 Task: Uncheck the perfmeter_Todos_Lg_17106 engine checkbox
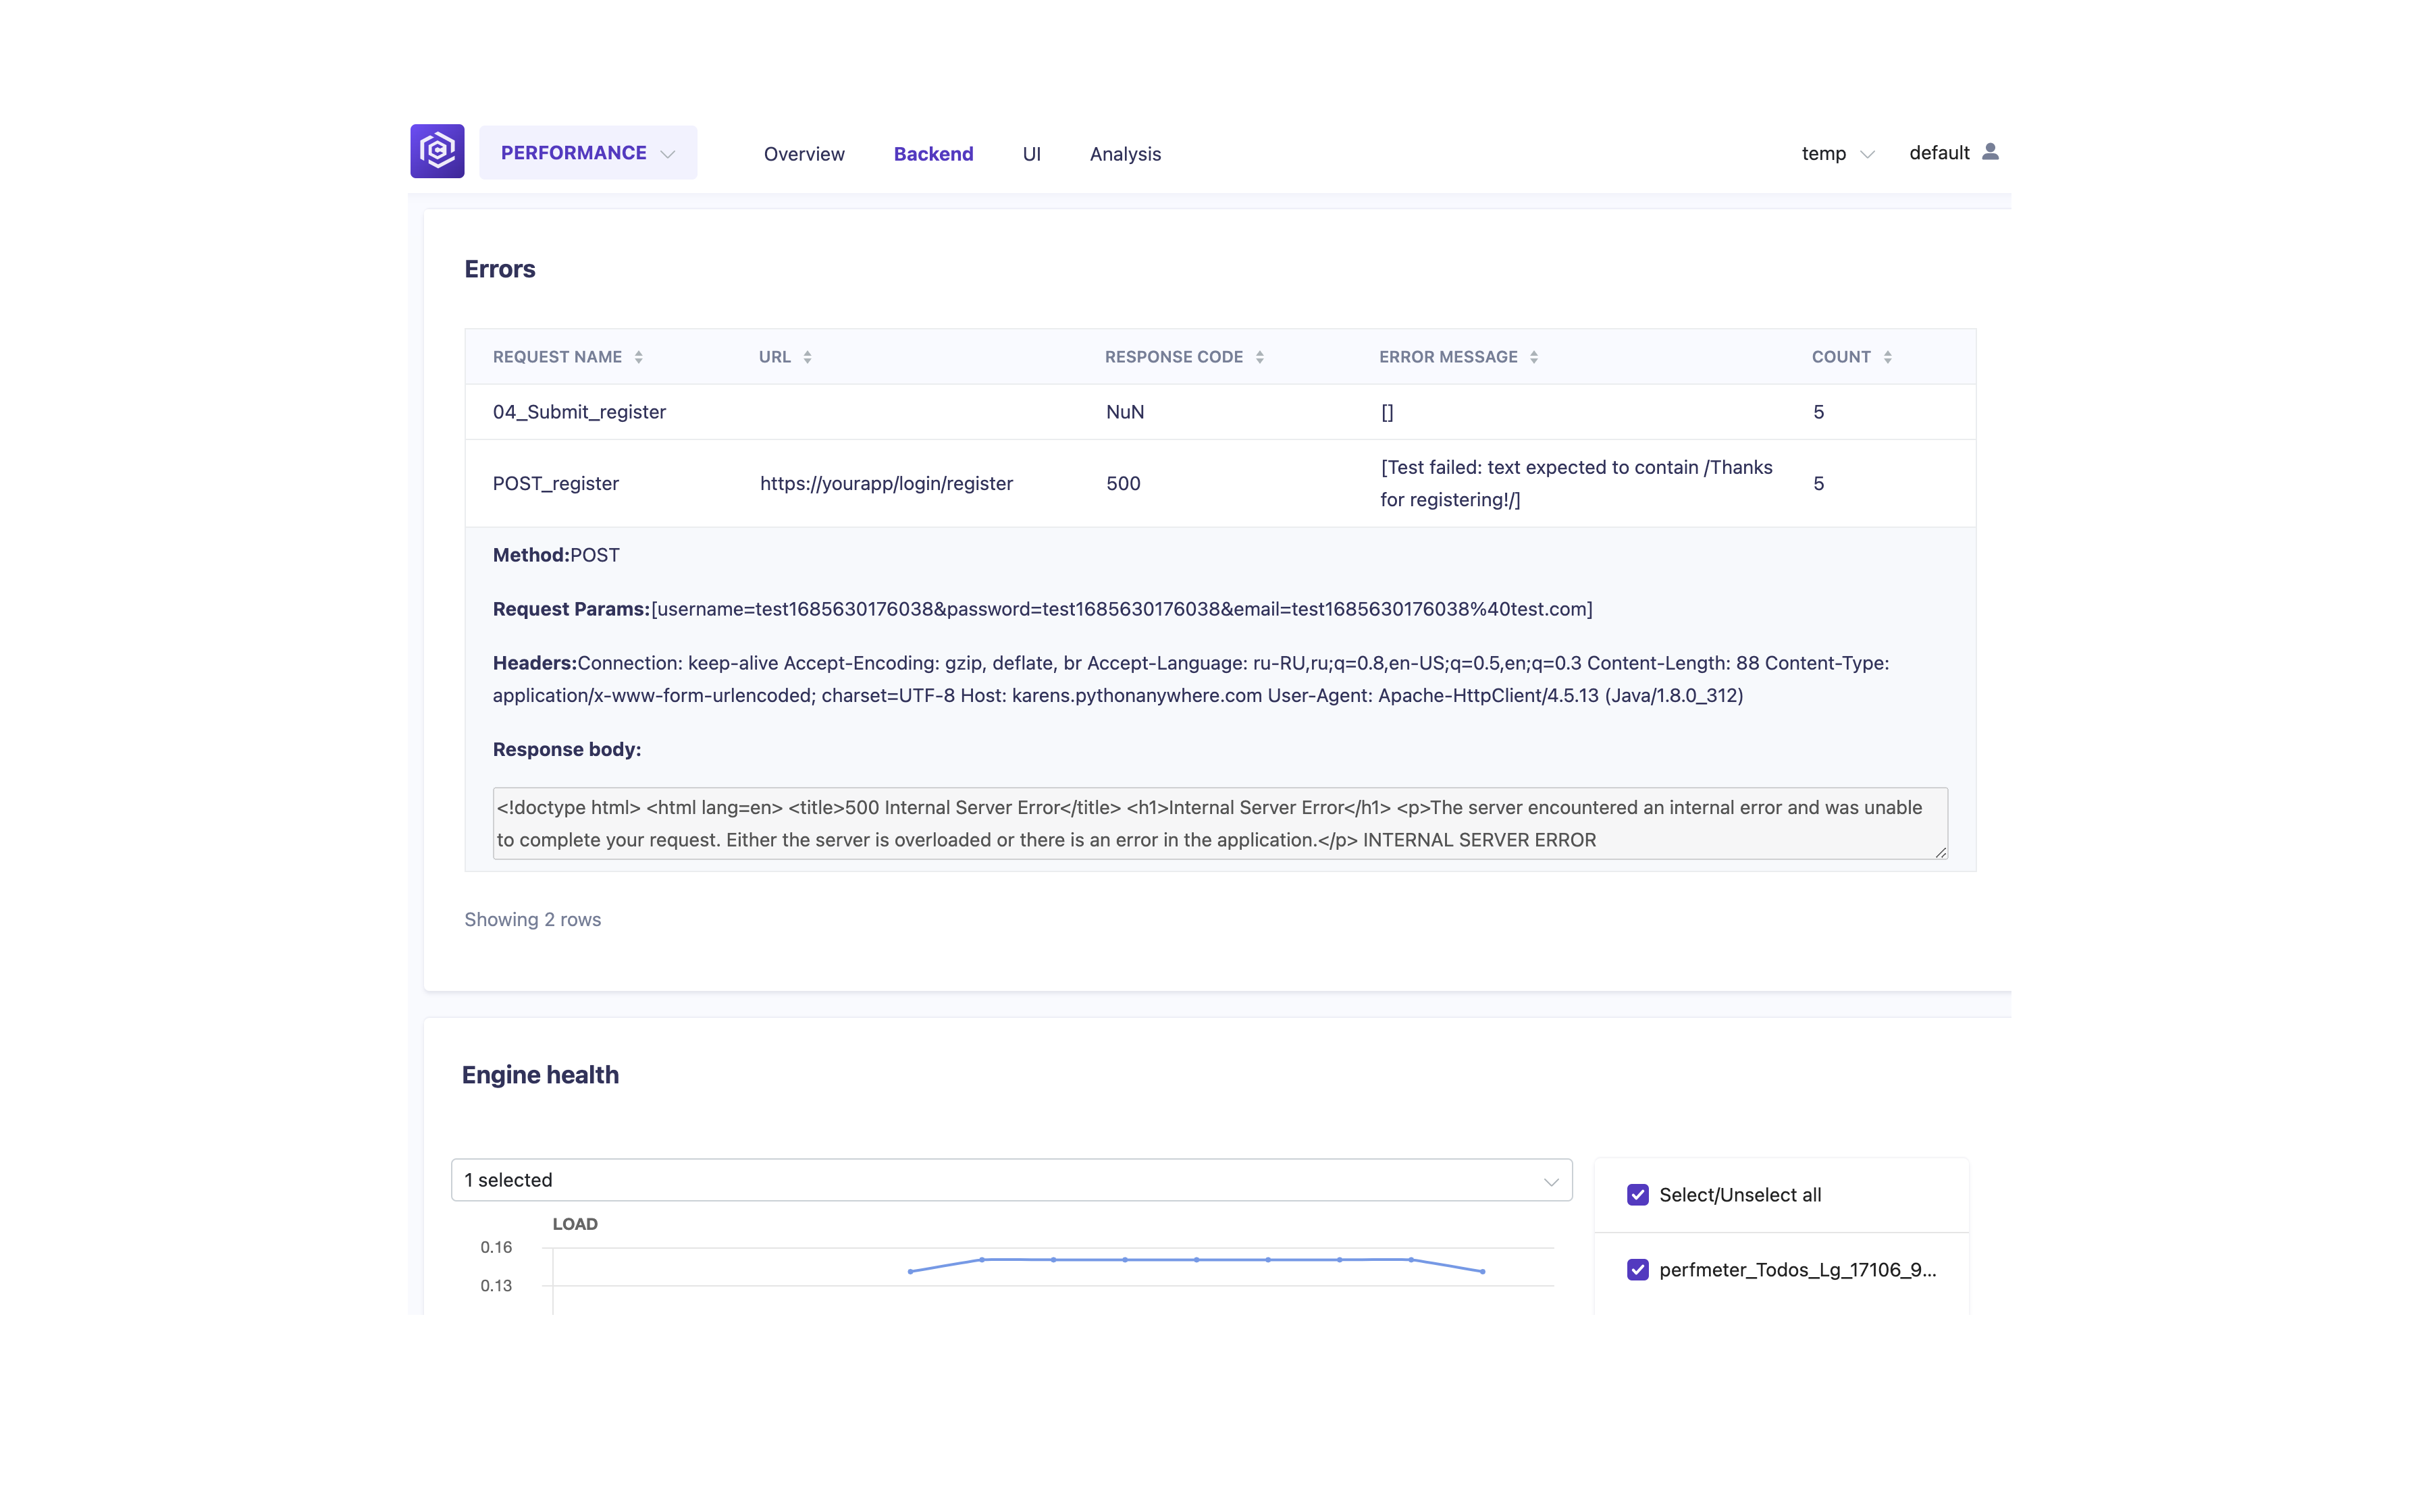pos(1637,1270)
